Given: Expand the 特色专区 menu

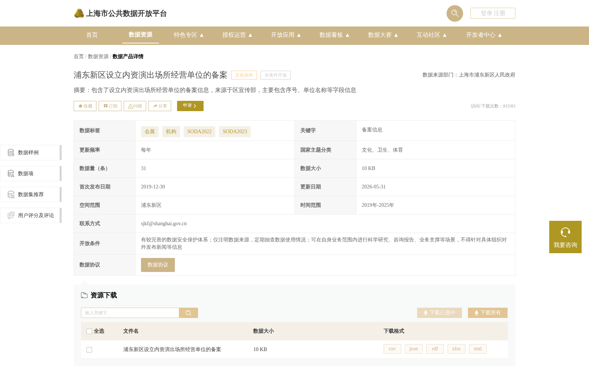Looking at the screenshot, I should (189, 35).
